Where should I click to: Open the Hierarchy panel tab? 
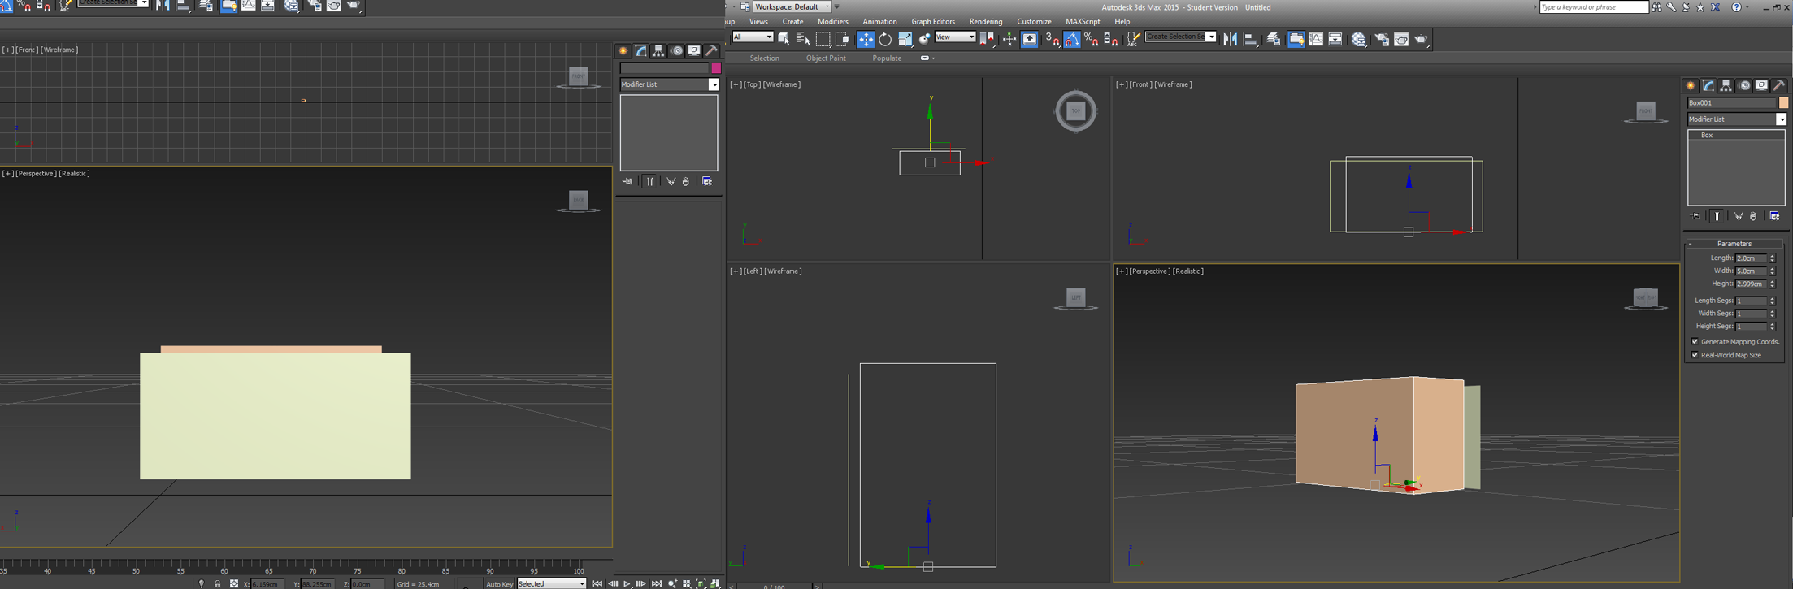1726,85
